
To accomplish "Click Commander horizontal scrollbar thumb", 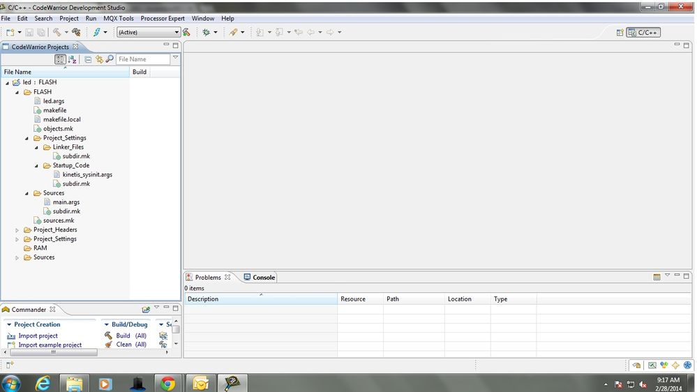I will click(x=53, y=352).
